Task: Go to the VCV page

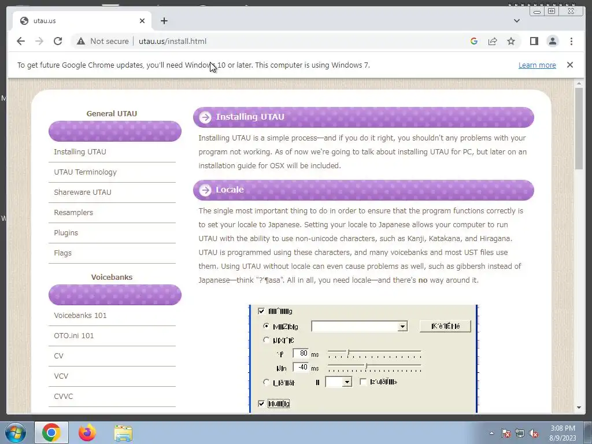Action: [61, 376]
